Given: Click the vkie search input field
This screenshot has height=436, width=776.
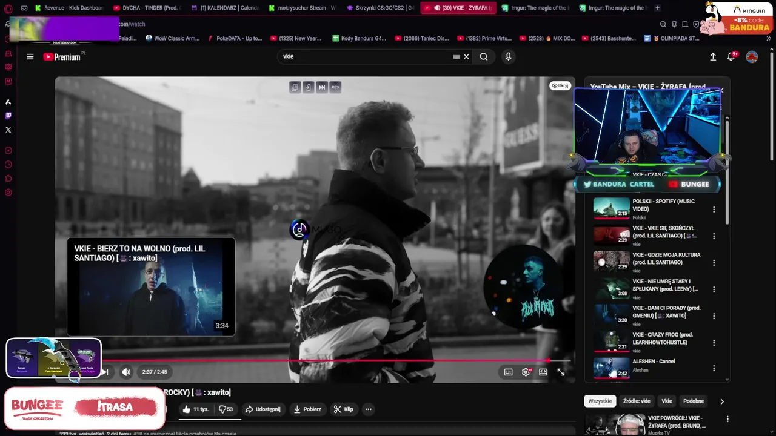Looking at the screenshot, I should [x=366, y=56].
